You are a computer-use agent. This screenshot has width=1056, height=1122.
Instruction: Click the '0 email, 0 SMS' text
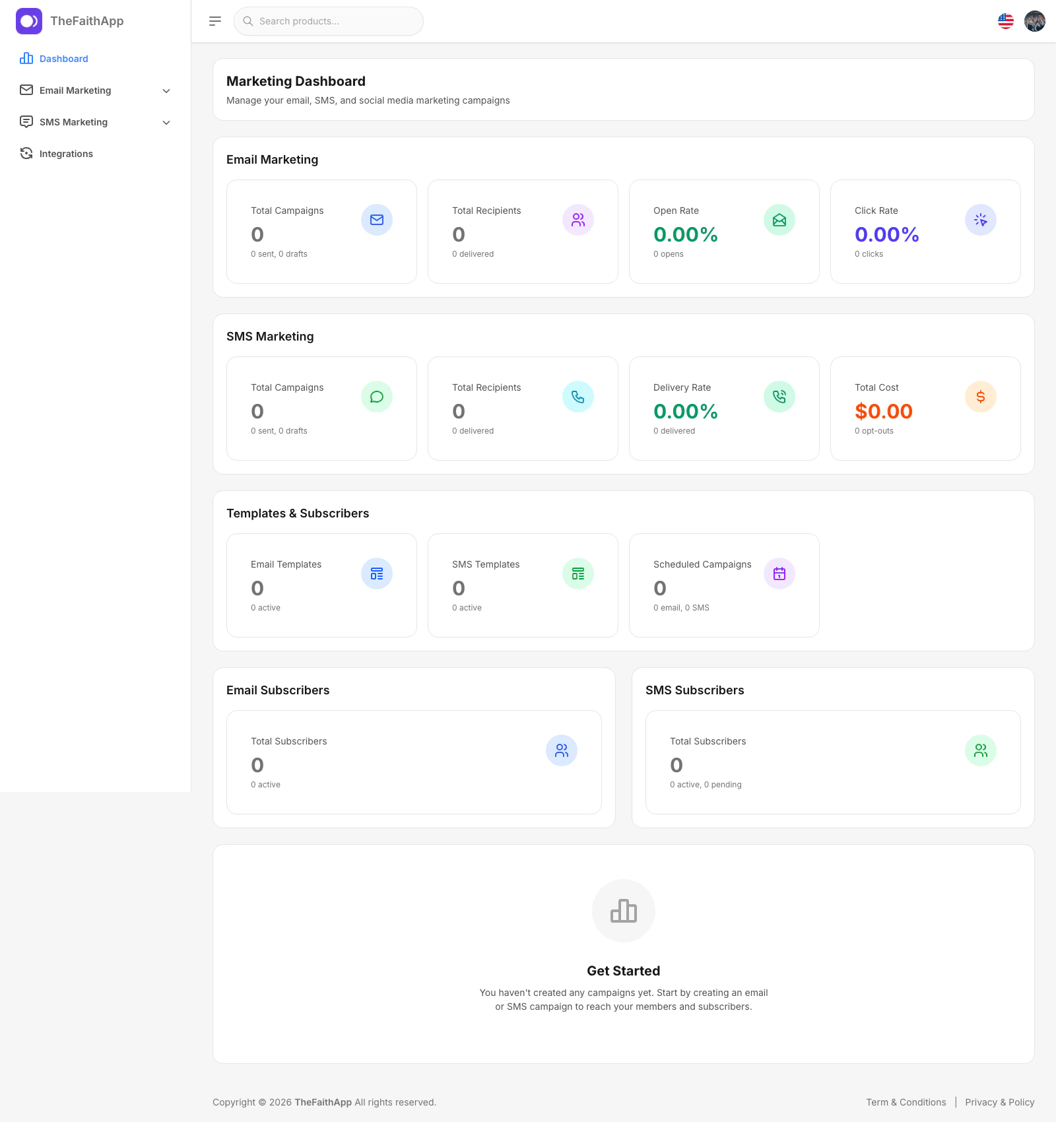[x=681, y=608]
